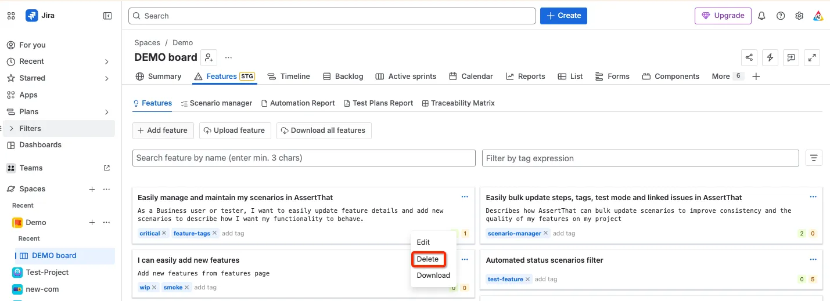Focus the Filter by tag expression field
The width and height of the screenshot is (830, 301).
641,158
